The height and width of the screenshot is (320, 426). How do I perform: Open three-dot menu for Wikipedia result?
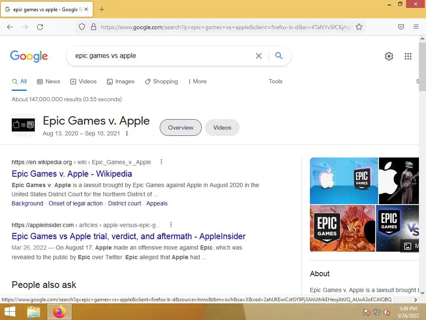pyautogui.click(x=161, y=162)
